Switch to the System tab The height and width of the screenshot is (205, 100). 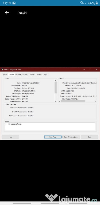coord(5,75)
